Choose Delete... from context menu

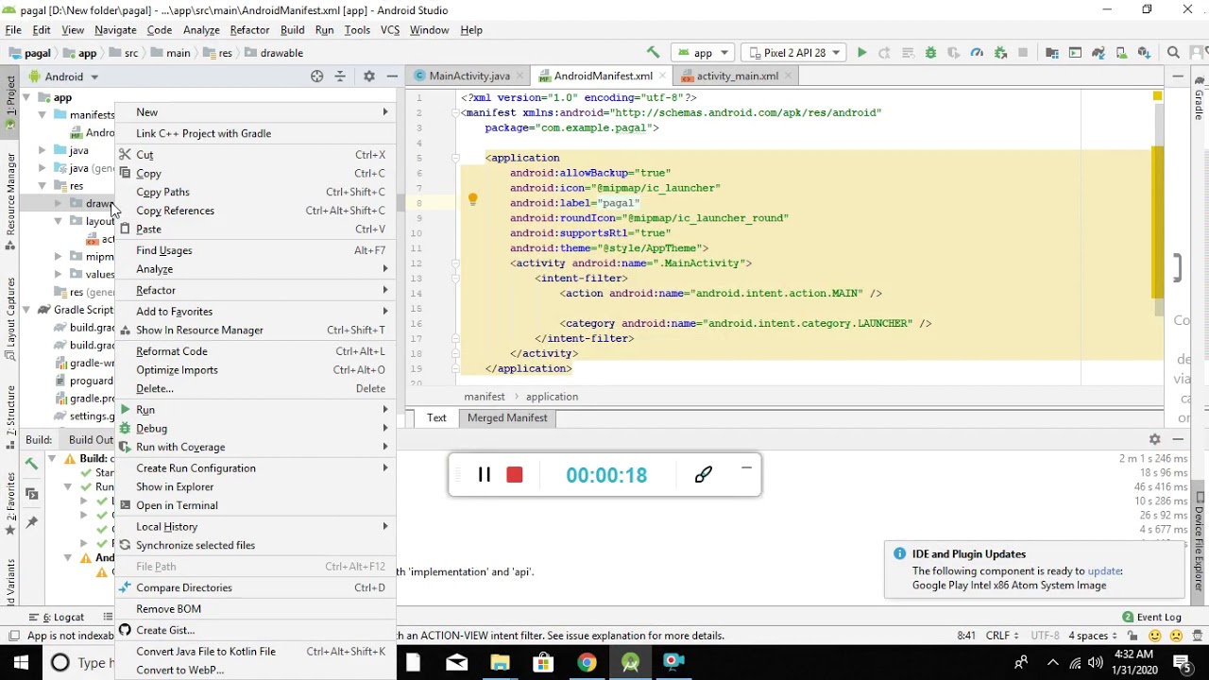point(256,388)
